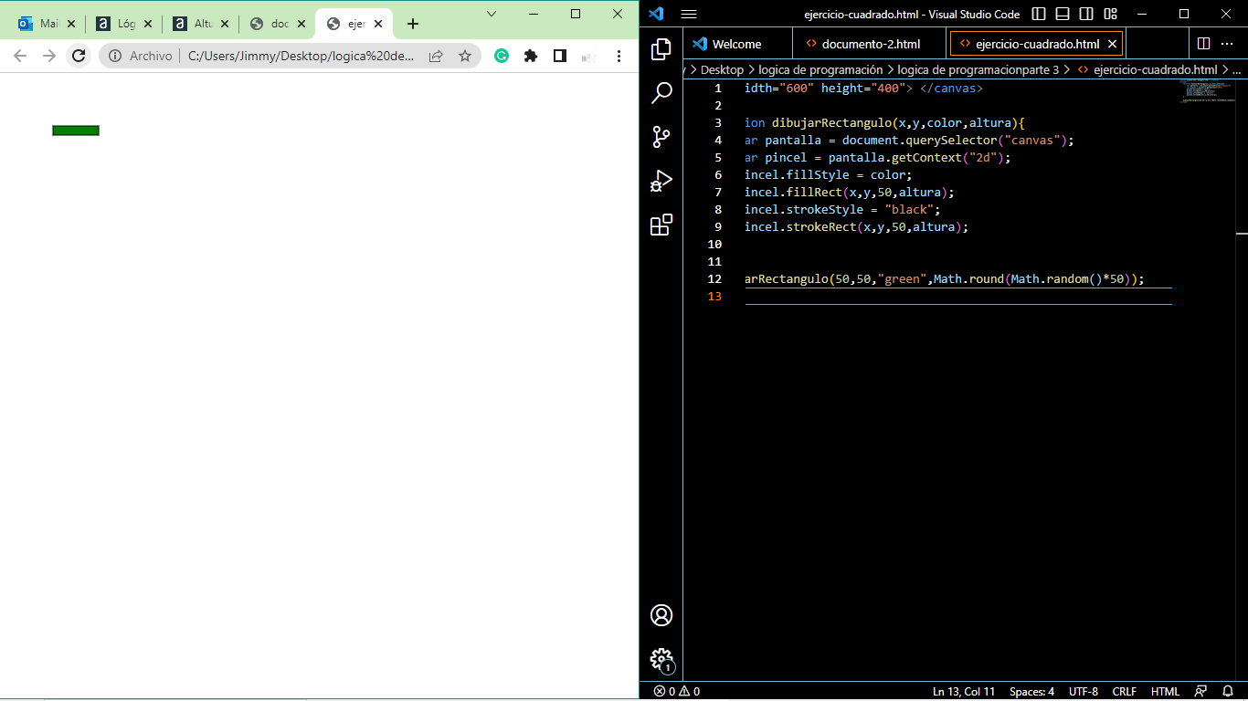Image resolution: width=1248 pixels, height=701 pixels.
Task: Open the Search view in VS Code
Action: (x=661, y=93)
